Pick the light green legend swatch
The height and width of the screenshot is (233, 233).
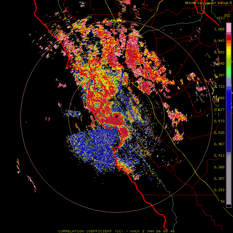pos(229,71)
